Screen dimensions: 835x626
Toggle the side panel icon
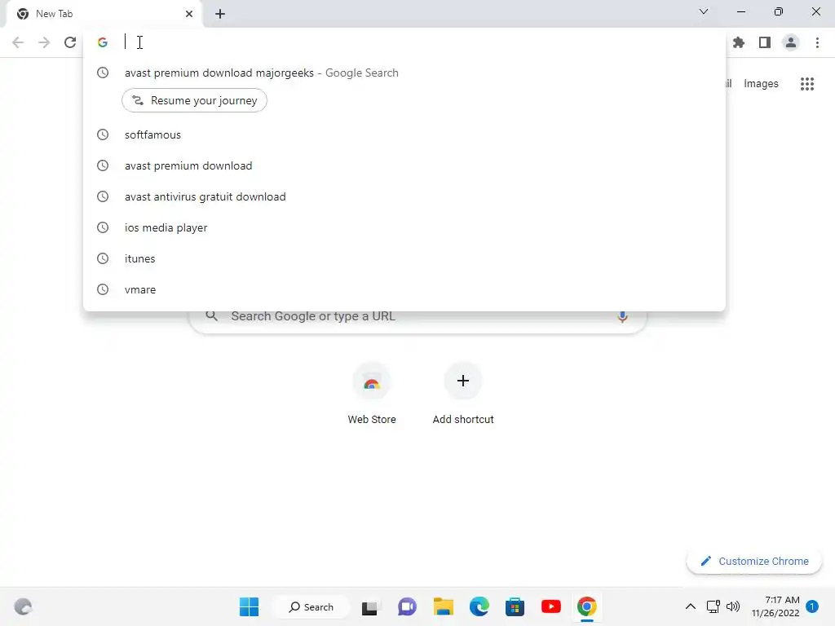765,42
